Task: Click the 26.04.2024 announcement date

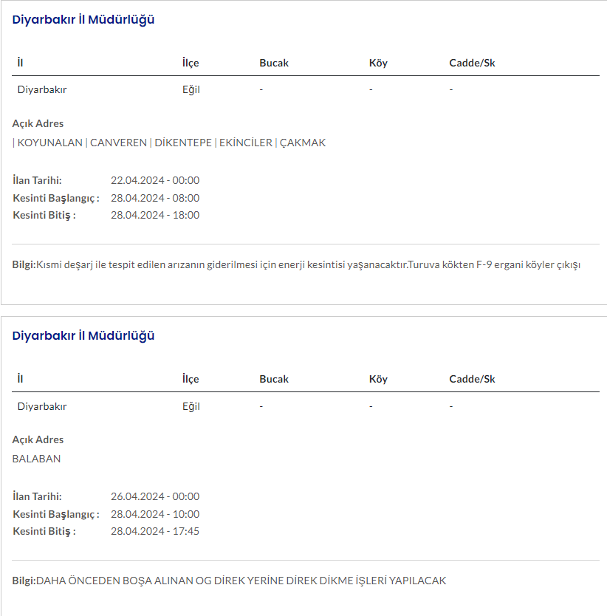Action: coord(155,496)
